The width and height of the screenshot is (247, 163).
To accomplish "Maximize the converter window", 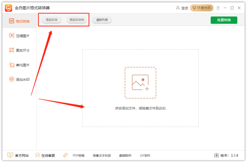I will coord(232,8).
